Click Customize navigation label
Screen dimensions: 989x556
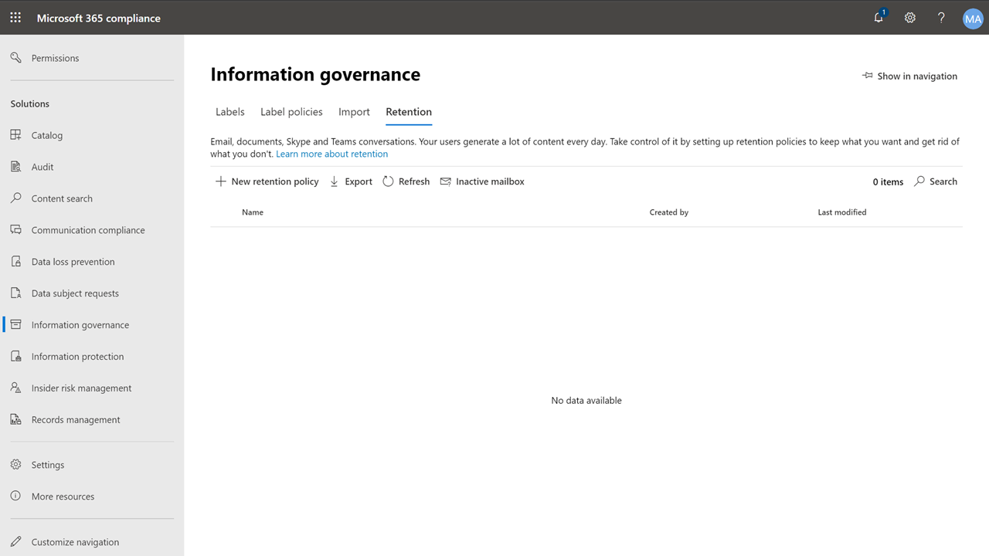tap(75, 542)
